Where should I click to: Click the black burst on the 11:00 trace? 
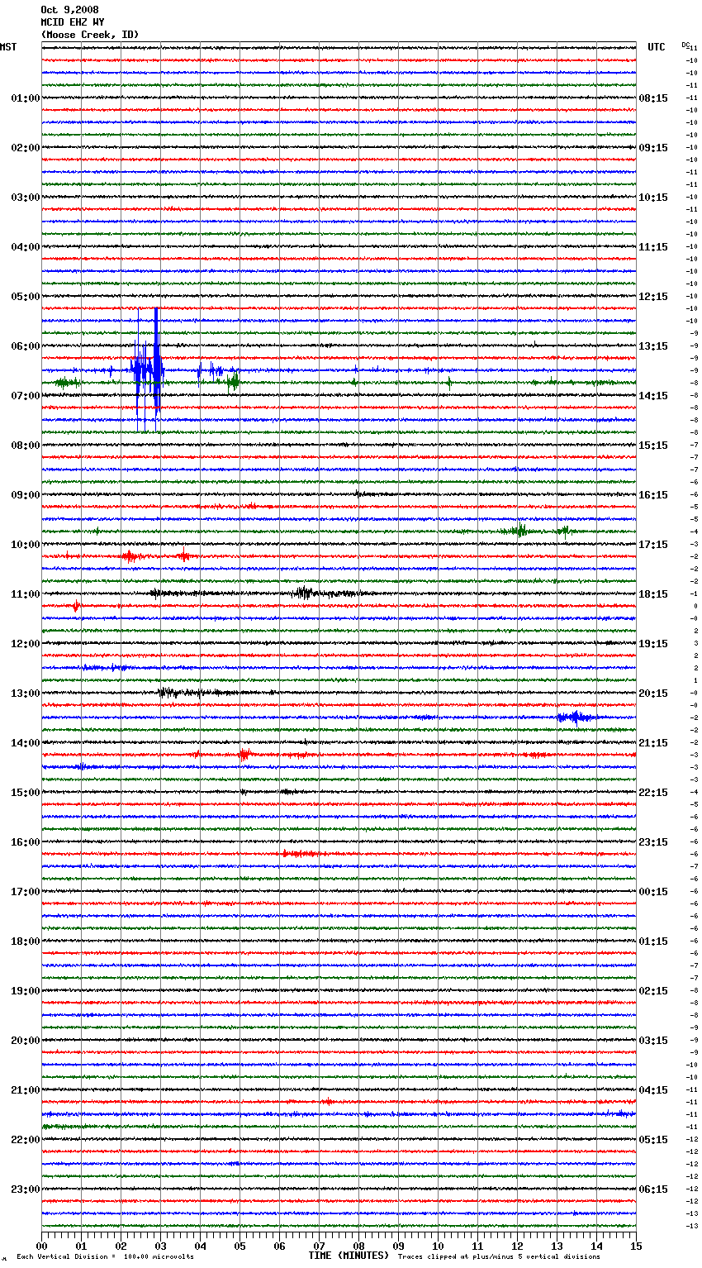[304, 593]
